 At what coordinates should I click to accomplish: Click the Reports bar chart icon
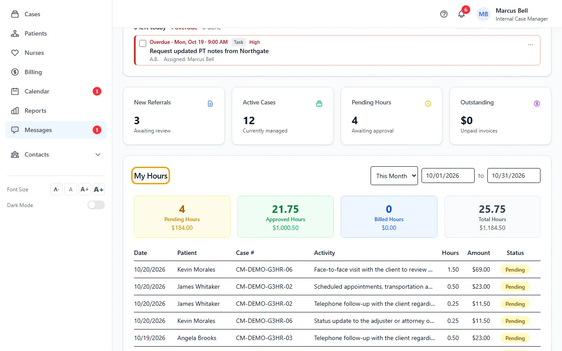click(x=15, y=111)
